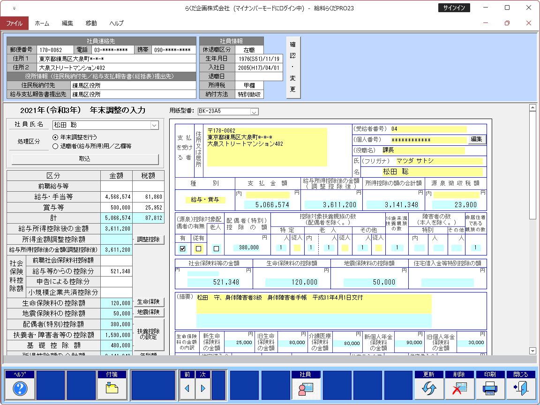The height and width of the screenshot is (405, 540).
Task: Open the ホーム tab
Action: point(42,23)
